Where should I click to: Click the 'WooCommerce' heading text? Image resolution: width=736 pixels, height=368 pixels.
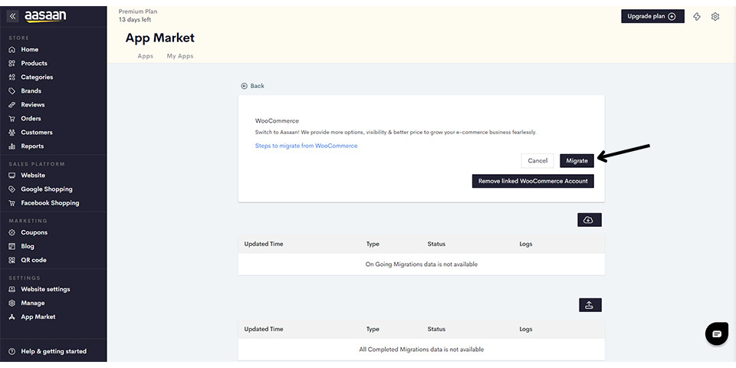[277, 120]
